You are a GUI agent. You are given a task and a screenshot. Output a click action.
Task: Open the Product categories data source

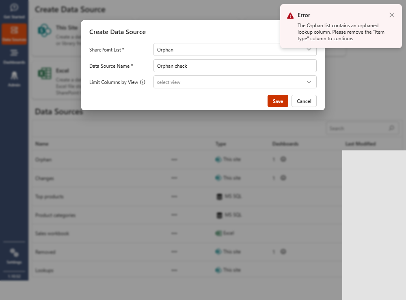[x=55, y=215]
